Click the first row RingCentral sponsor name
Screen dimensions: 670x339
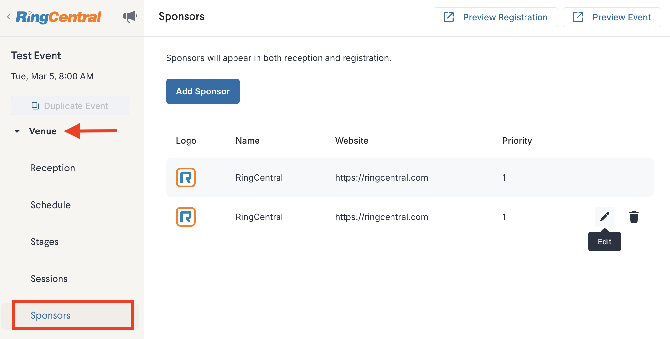259,178
